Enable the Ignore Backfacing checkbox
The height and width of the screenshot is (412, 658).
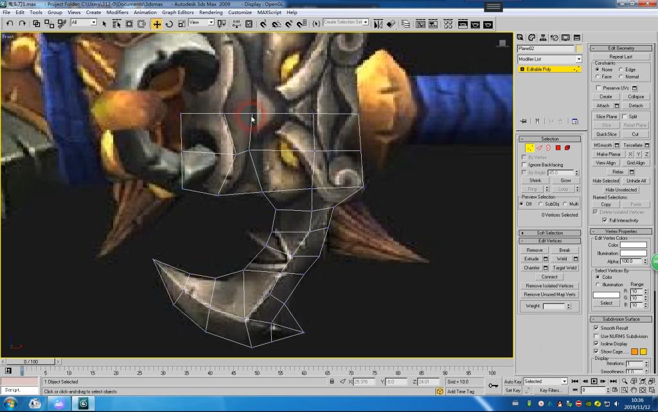[x=524, y=165]
